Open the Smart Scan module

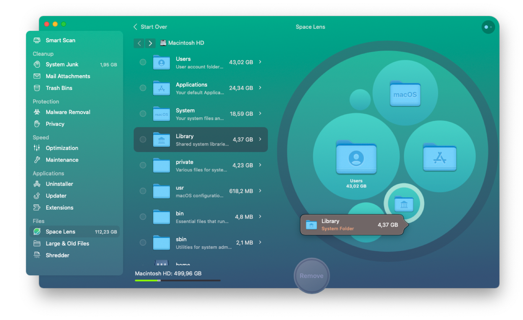74,40
